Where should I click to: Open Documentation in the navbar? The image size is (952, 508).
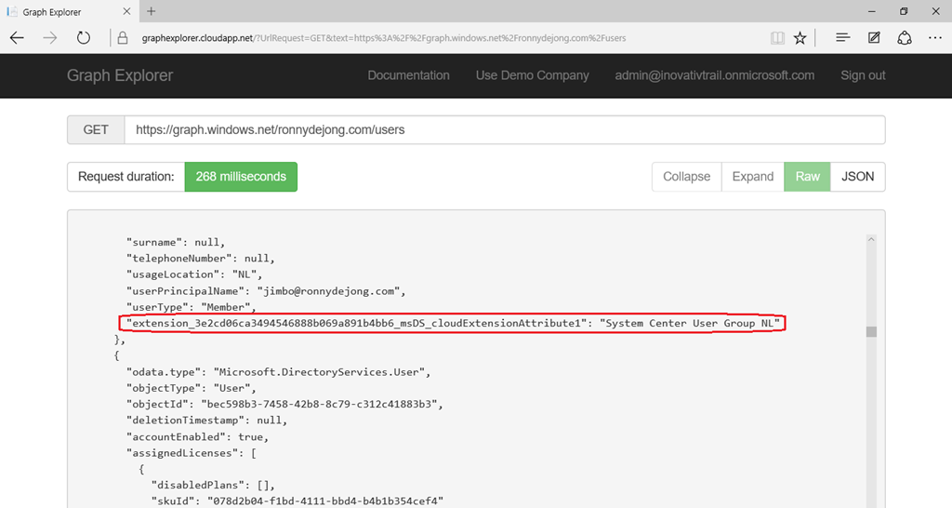point(408,75)
